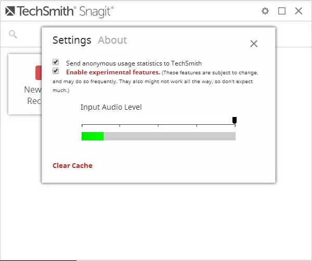The width and height of the screenshot is (312, 261).
Task: Click the New Recording card behind the dialog
Action: tap(25, 84)
